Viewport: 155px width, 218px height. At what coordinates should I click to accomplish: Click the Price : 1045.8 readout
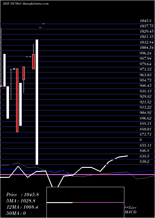22,195
